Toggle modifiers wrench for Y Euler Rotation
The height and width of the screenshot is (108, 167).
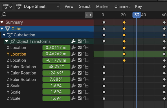[74, 73]
